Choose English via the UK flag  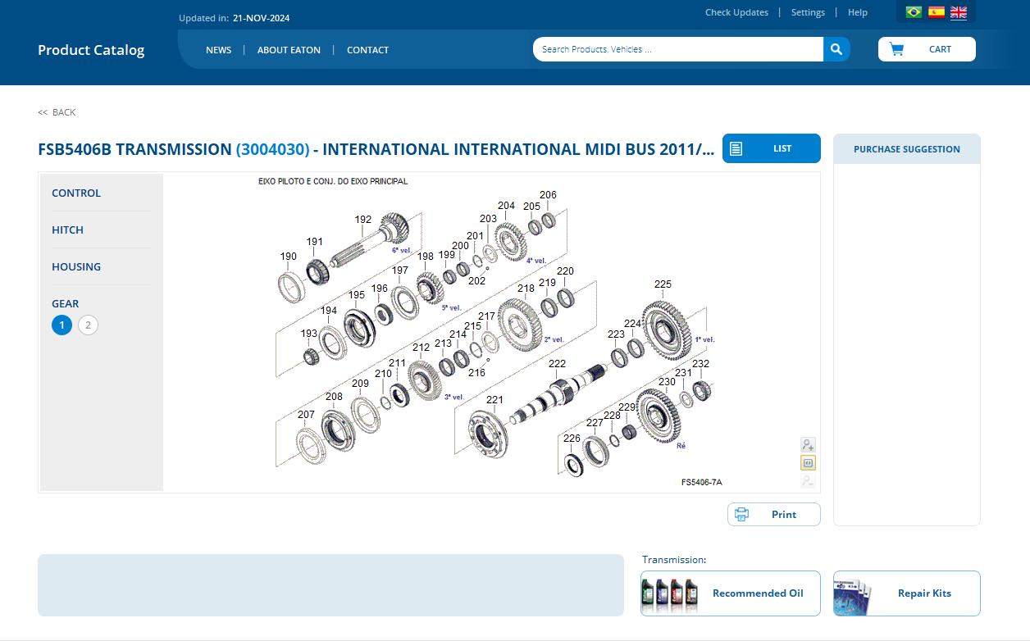point(957,12)
